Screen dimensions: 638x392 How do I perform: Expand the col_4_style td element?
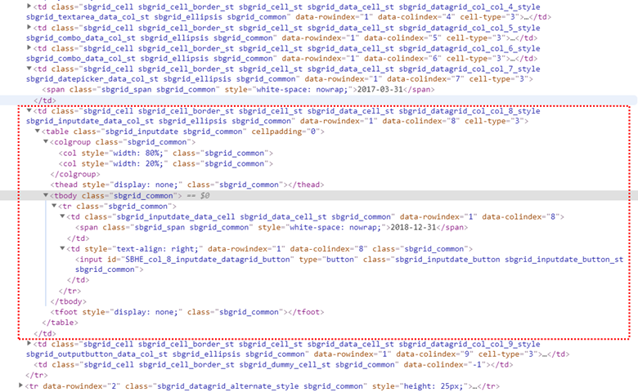29,6
